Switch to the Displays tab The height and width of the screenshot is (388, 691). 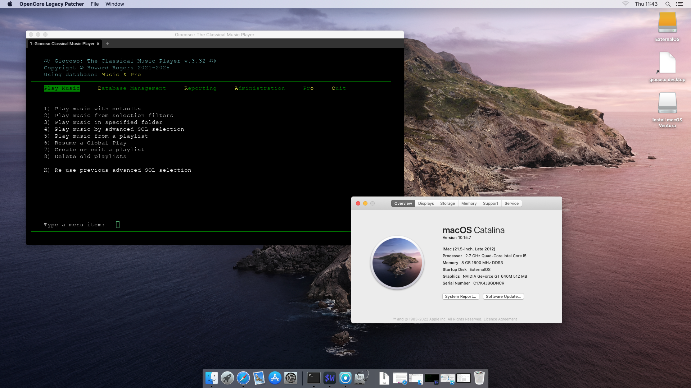click(x=426, y=203)
